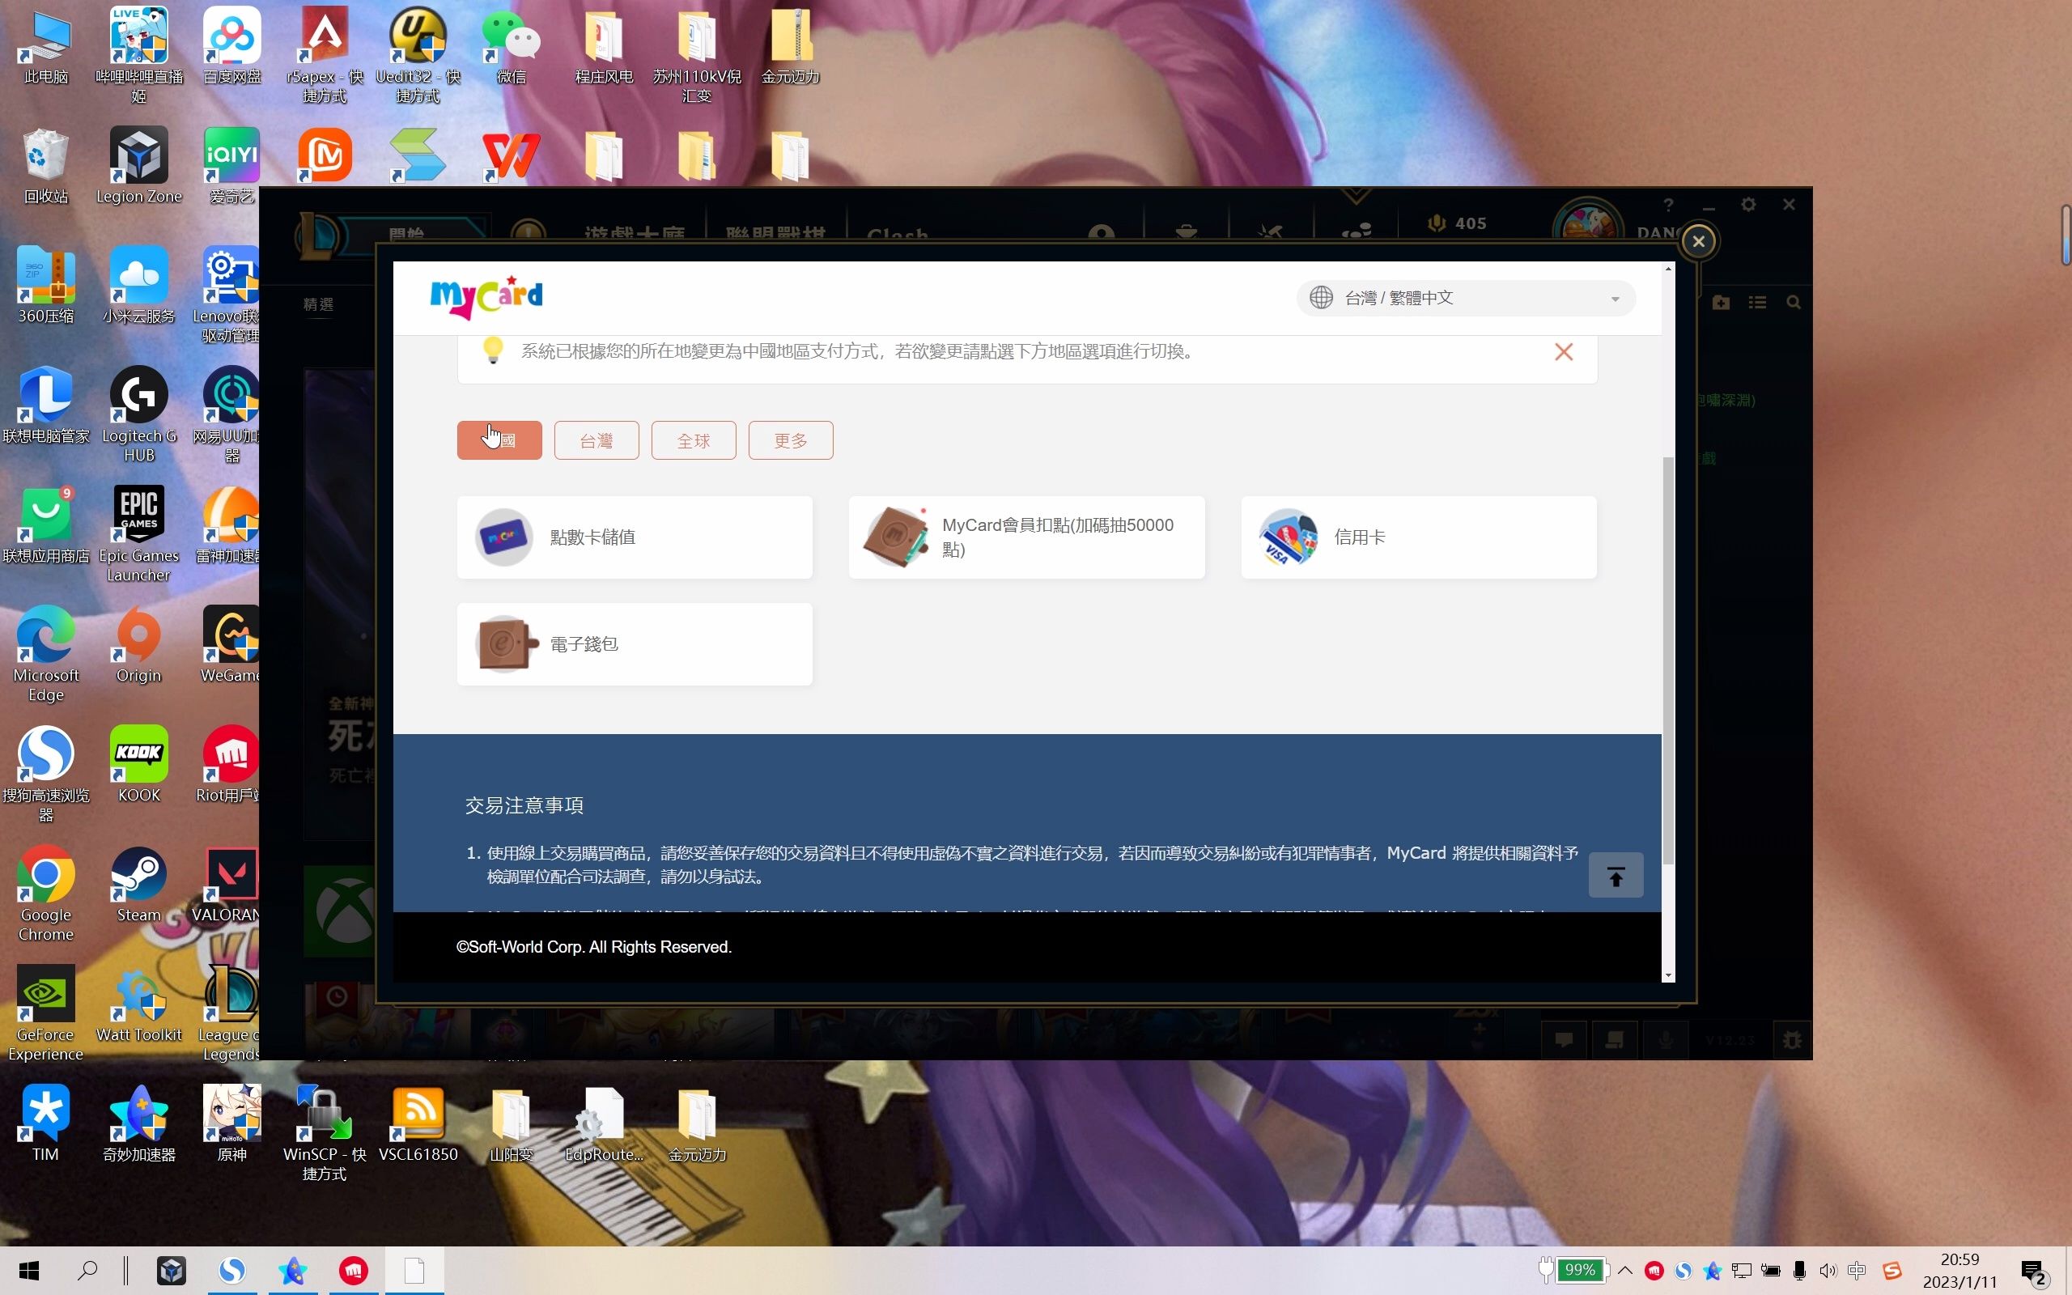The height and width of the screenshot is (1295, 2072).
Task: Click the volume icon in system tray
Action: (1828, 1271)
